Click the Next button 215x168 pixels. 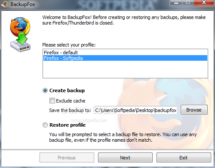(x=125, y=158)
